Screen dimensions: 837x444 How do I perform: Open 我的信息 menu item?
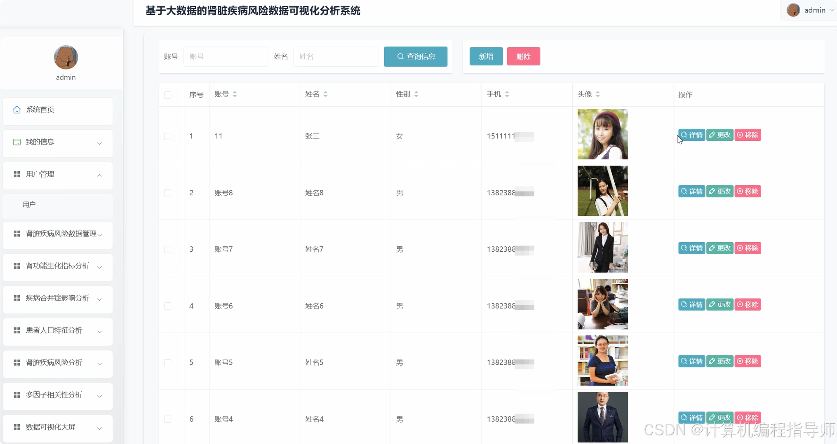[x=58, y=143]
